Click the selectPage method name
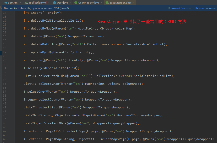Screen dimensions: 217x143 (x=76, y=131)
